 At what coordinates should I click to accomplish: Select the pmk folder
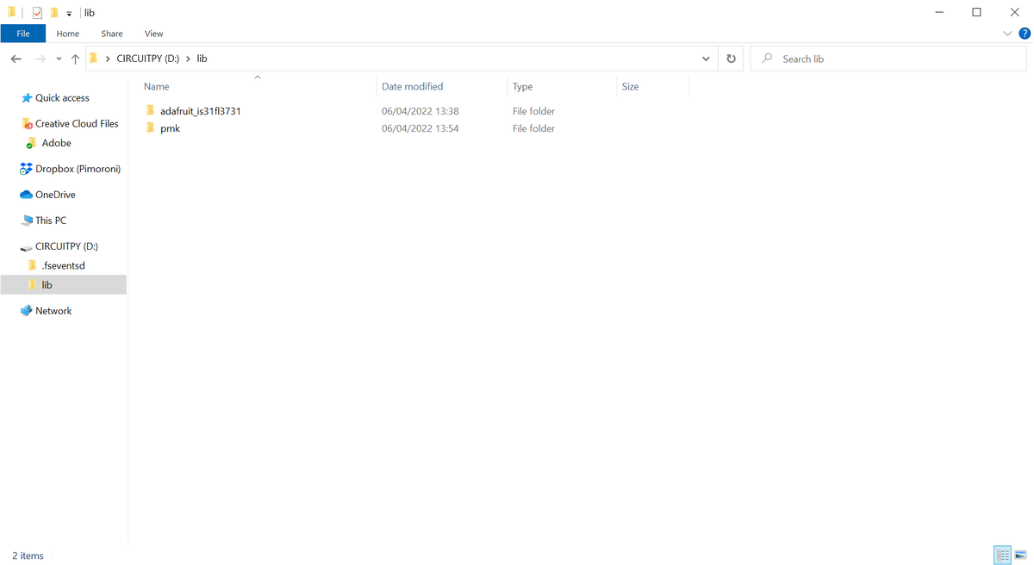tap(170, 128)
